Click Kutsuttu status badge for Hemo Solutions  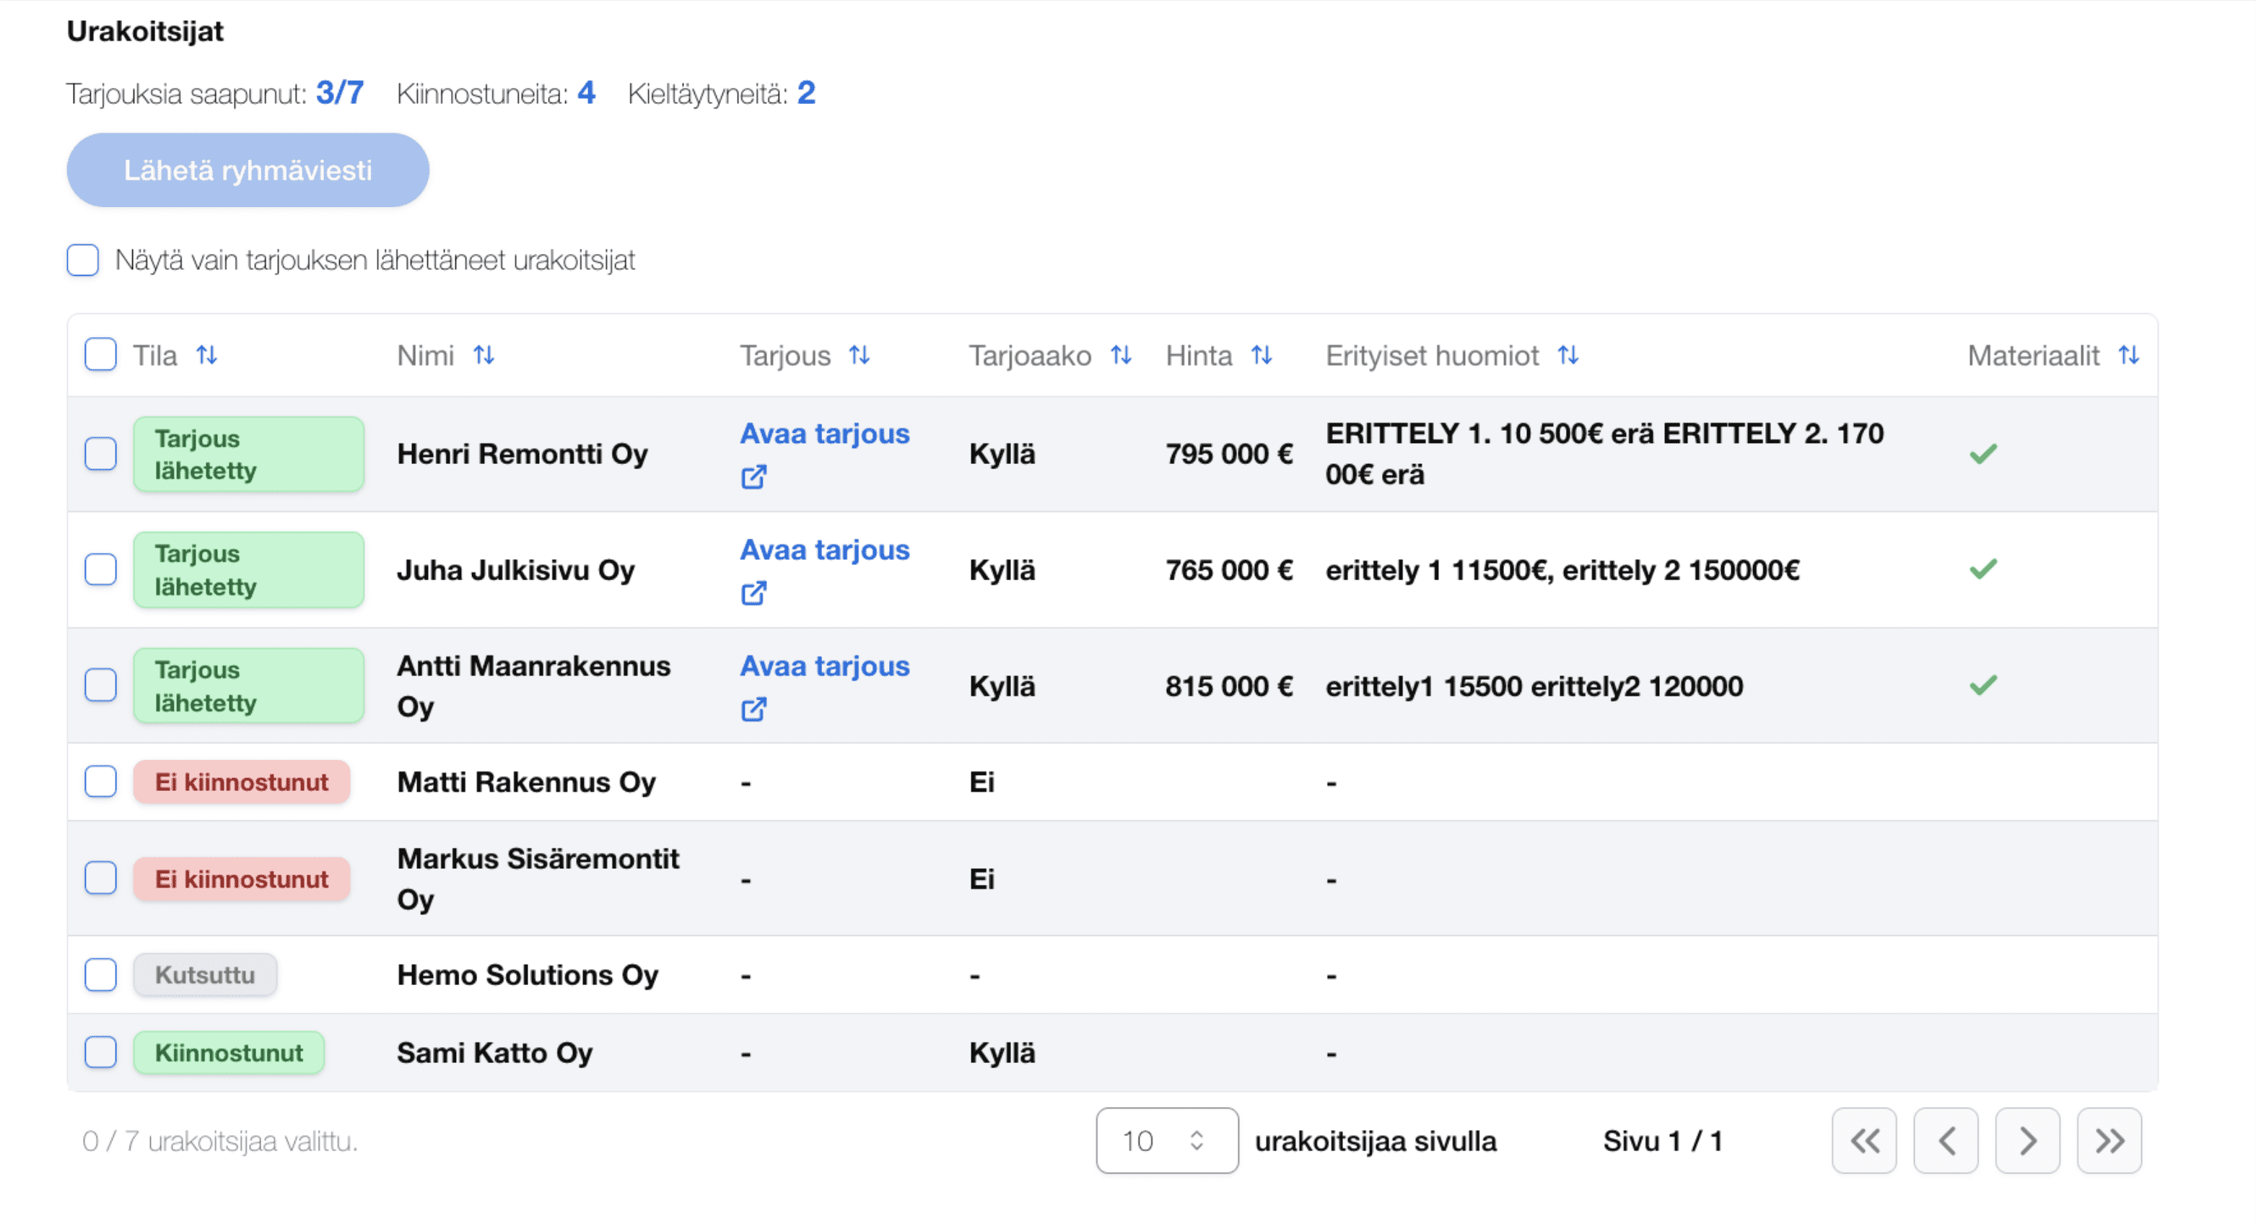coord(205,974)
